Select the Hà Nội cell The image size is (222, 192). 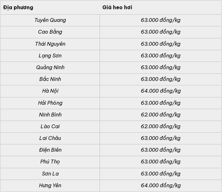click(50, 91)
